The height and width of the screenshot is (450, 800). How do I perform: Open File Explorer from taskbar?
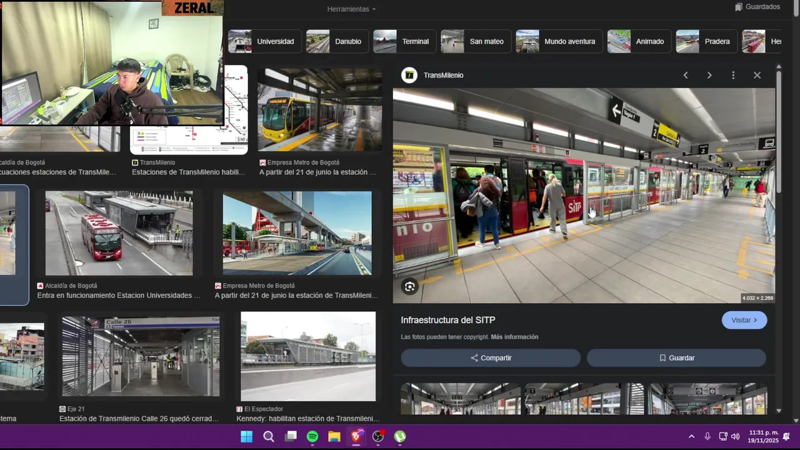tap(334, 437)
